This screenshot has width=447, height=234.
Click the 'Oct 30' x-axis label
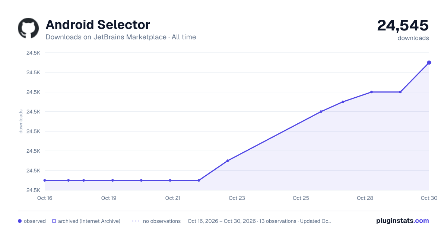[429, 198]
